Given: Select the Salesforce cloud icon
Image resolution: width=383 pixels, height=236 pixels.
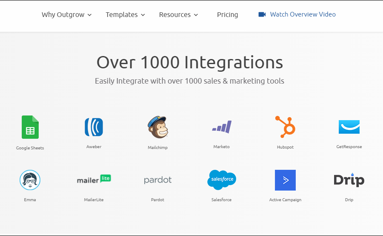Looking at the screenshot, I should pyautogui.click(x=221, y=180).
